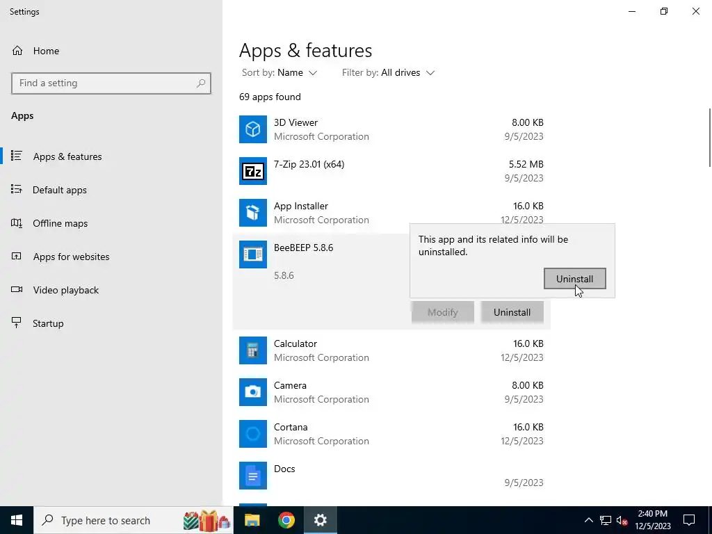Open File Explorer from the taskbar
This screenshot has height=534, width=712.
coord(252,520)
